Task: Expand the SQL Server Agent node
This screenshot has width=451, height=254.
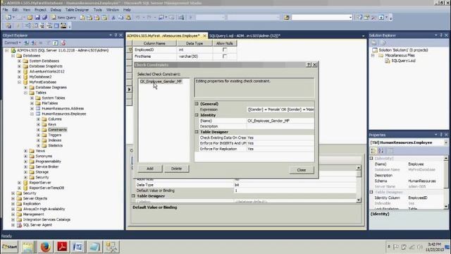Action: click(x=13, y=225)
